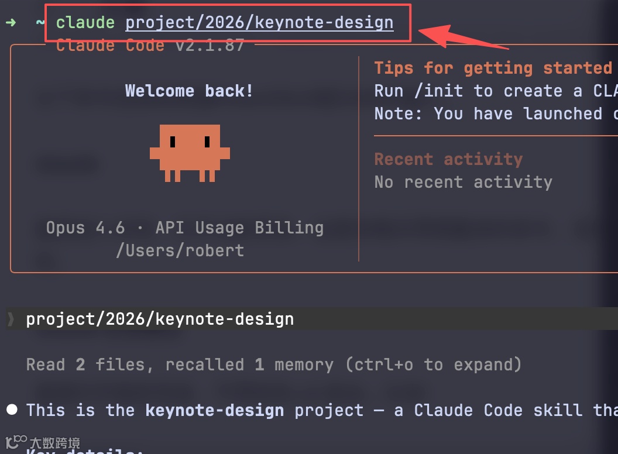Click the prompt input showing project/2026/keynote-design
The height and width of the screenshot is (454, 618).
coord(312,318)
